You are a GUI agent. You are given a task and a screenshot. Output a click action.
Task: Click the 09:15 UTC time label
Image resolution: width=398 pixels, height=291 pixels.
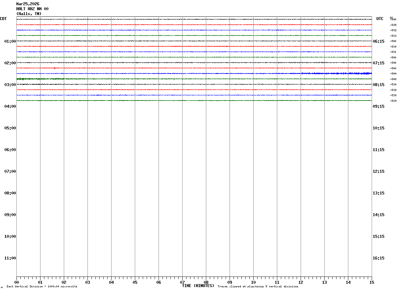[379, 106]
